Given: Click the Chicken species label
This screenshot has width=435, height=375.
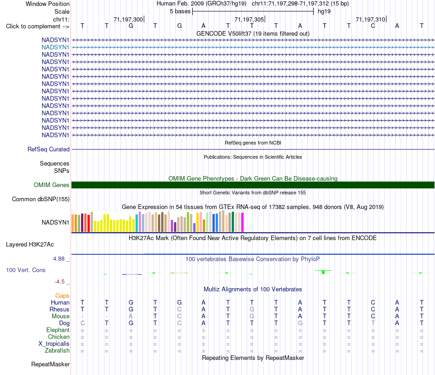Looking at the screenshot, I should coord(59,337).
